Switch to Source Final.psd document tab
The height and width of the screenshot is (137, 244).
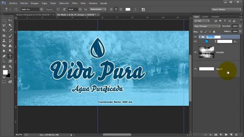[x=34, y=14]
